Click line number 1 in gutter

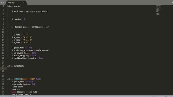click(4, 6)
